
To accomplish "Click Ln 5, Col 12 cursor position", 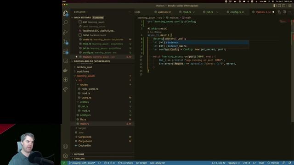I will [x=219, y=163].
